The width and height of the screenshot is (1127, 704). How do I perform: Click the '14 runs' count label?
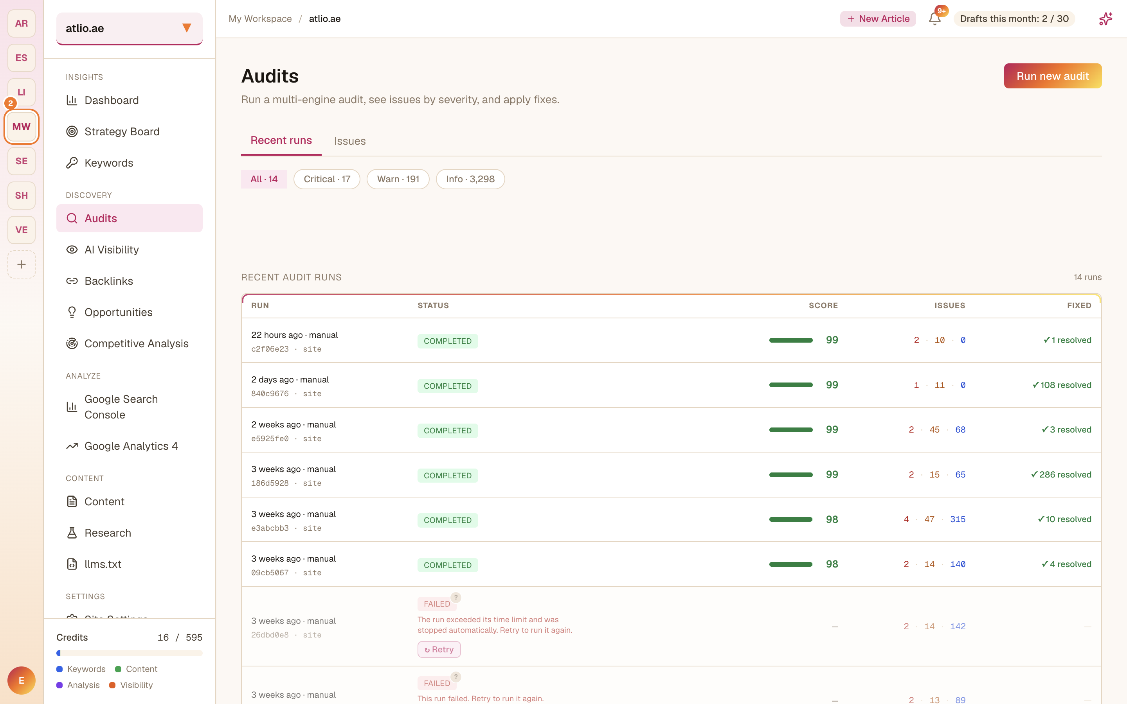click(1087, 277)
